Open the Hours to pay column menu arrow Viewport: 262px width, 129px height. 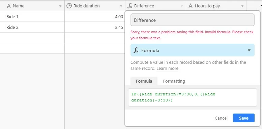tap(242, 6)
